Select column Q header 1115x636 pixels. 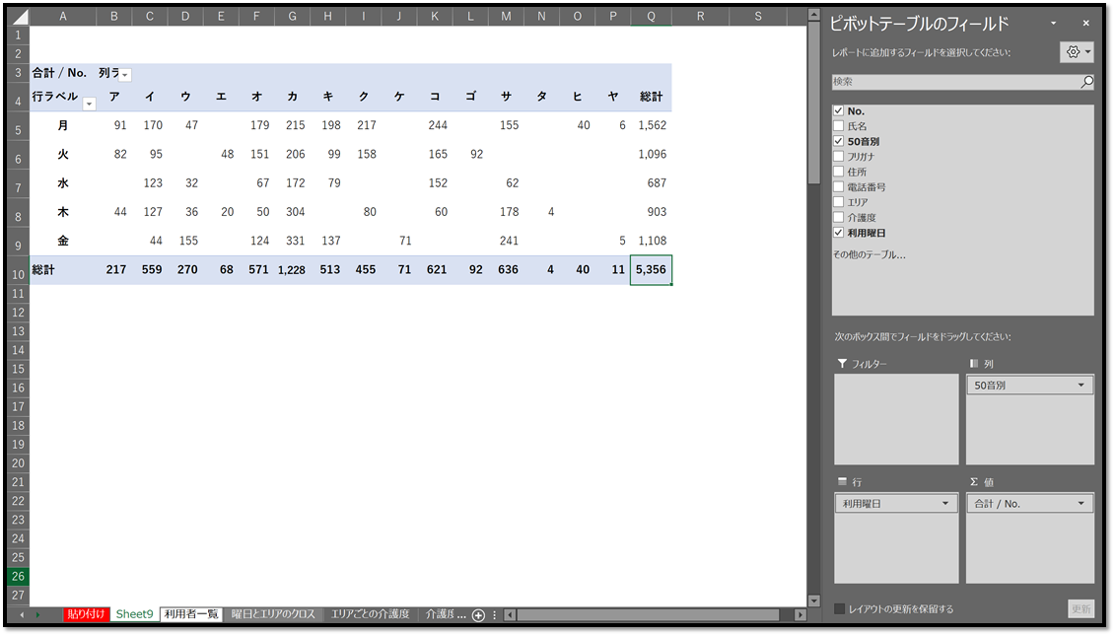[651, 16]
